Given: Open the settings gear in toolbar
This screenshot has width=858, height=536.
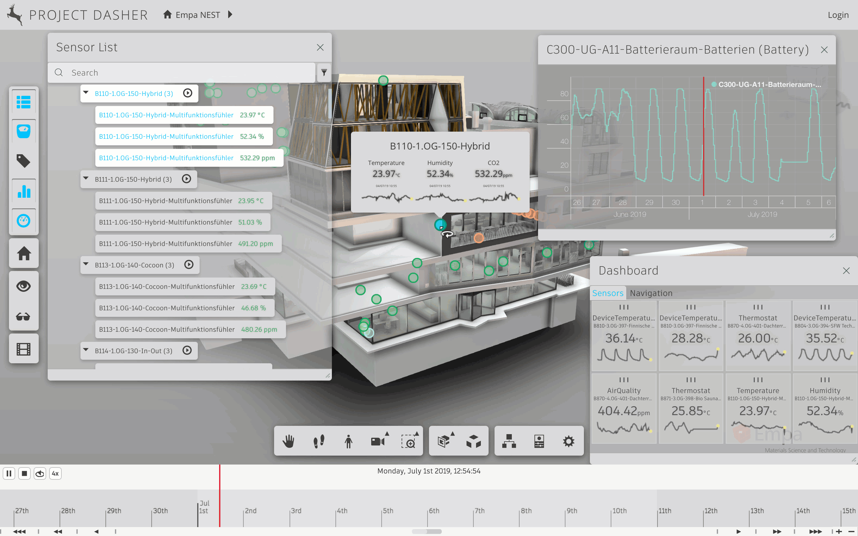Looking at the screenshot, I should pyautogui.click(x=568, y=441).
